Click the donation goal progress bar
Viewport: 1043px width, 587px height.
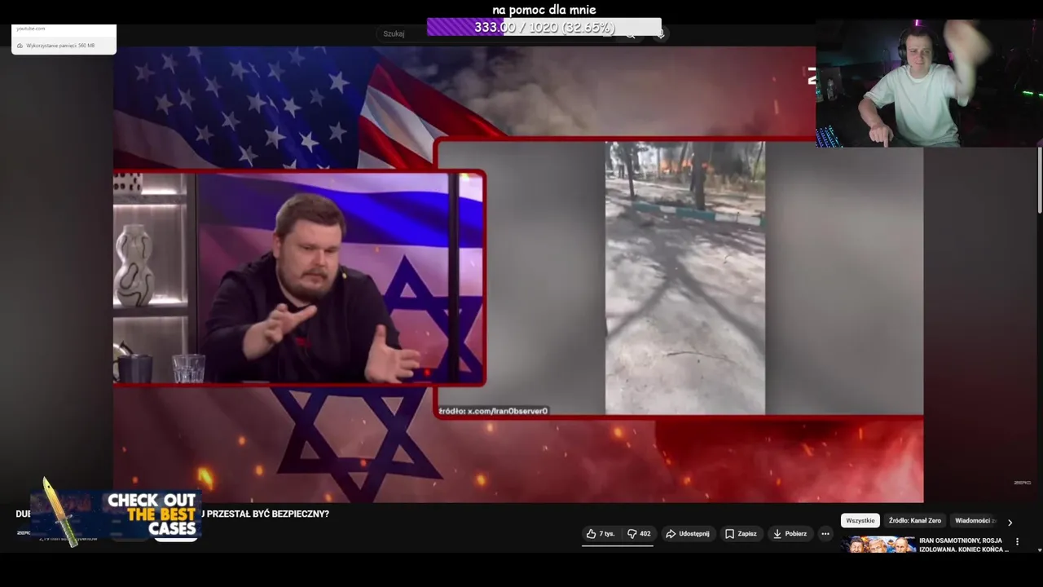click(544, 27)
